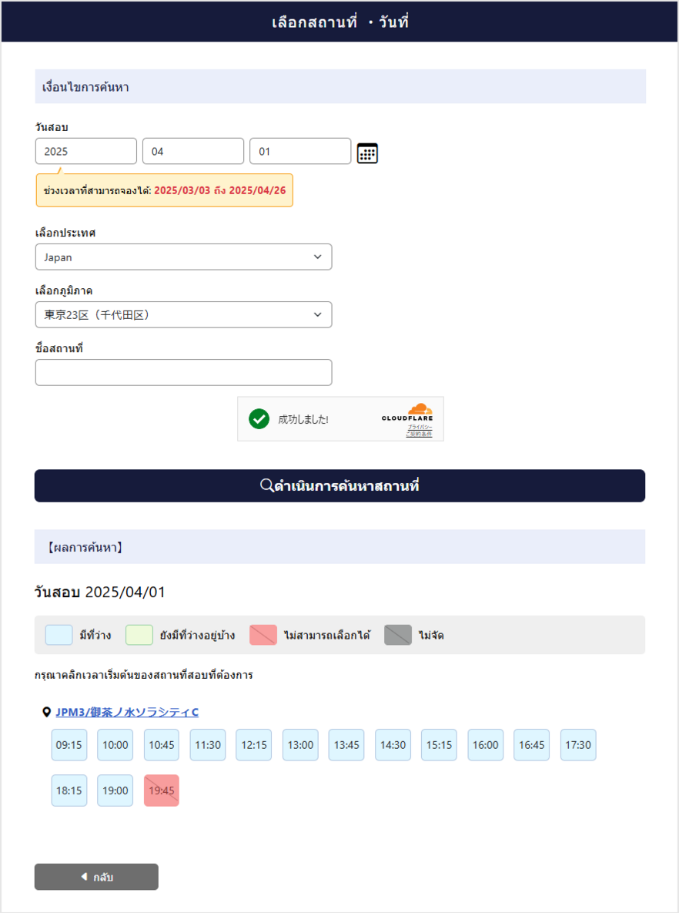Viewport: 679px width, 913px height.
Task: Choose the 10:45 start time
Action: [x=162, y=745]
